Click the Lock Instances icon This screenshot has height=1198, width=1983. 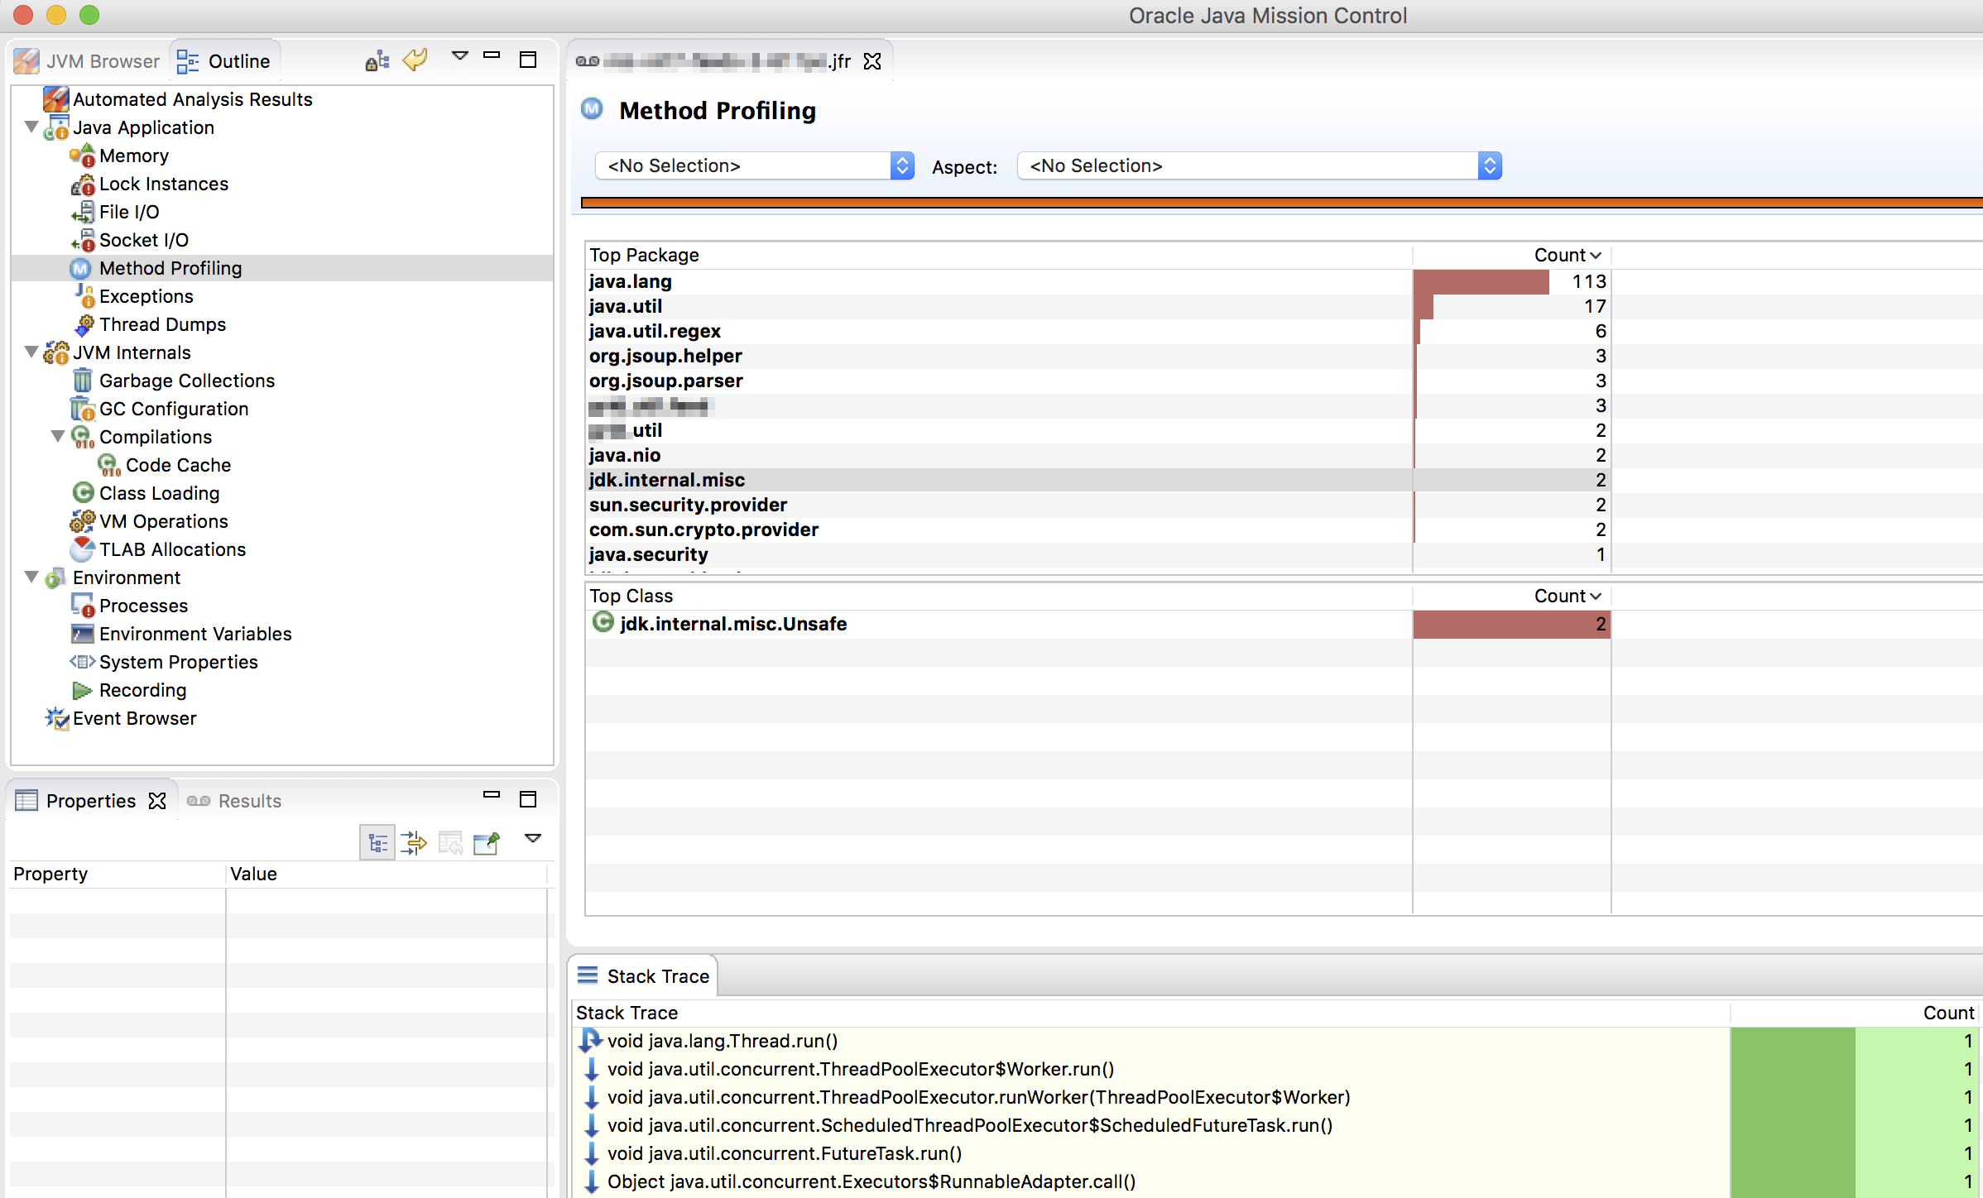[x=82, y=184]
